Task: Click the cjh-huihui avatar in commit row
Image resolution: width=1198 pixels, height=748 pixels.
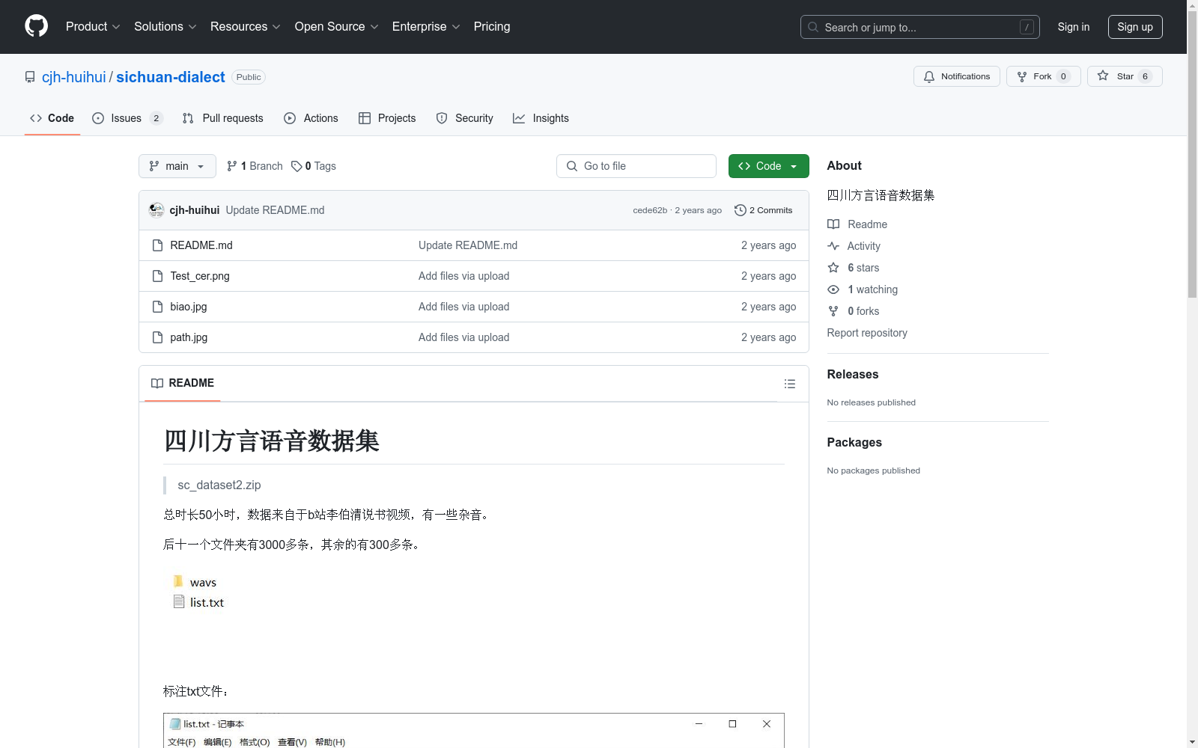Action: coord(156,210)
